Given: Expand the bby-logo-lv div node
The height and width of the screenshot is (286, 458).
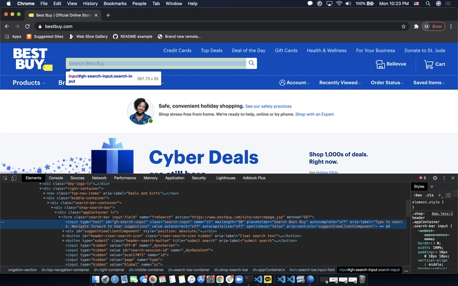Looking at the screenshot, I should [x=40, y=184].
